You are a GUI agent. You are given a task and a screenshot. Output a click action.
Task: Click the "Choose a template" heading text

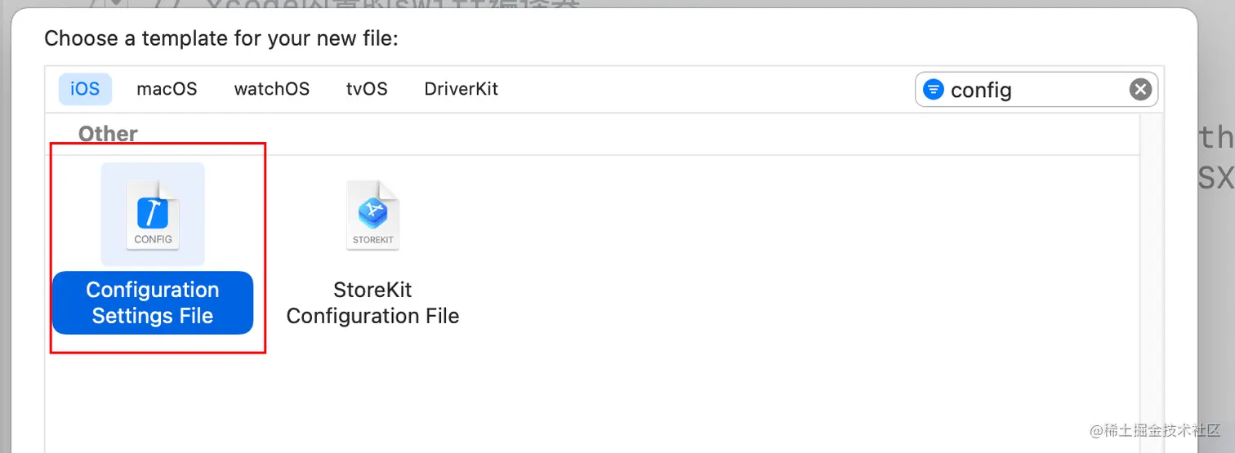(221, 38)
